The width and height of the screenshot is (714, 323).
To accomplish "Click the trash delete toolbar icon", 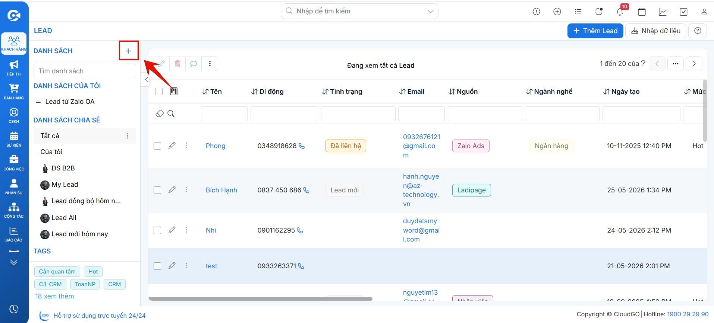I will tap(177, 64).
